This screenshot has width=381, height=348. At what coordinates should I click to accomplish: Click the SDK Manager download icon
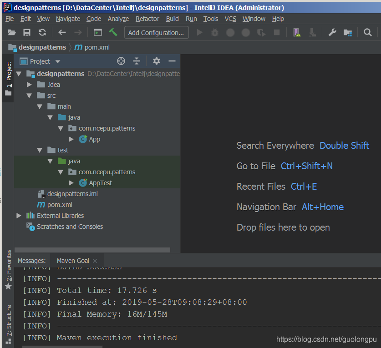tap(312, 32)
